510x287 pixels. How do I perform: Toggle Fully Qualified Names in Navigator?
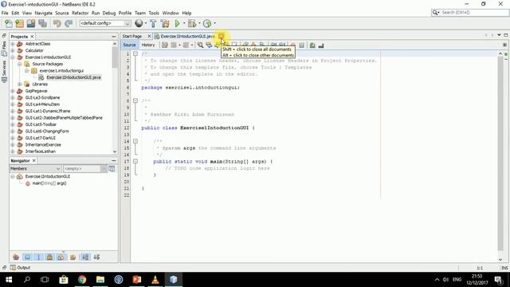coord(73,257)
